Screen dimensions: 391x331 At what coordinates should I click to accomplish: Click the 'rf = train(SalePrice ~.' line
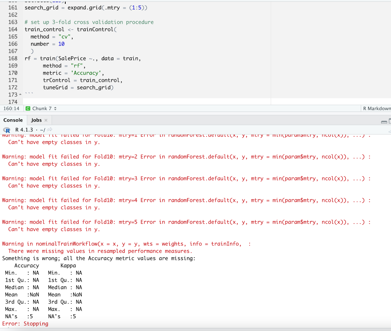(x=83, y=58)
